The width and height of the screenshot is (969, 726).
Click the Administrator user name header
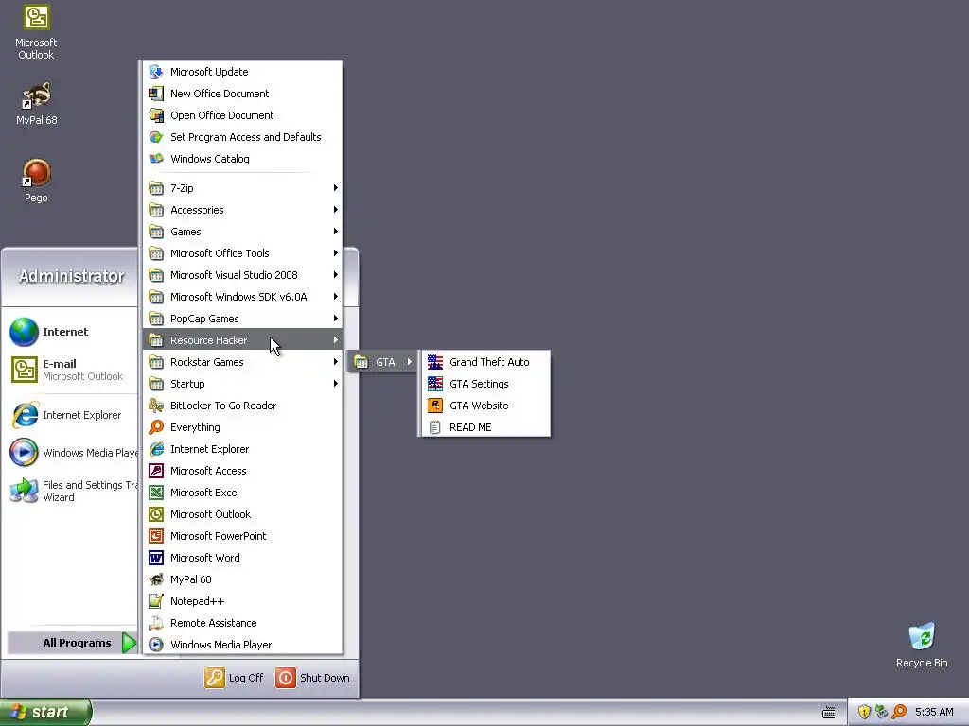pos(71,276)
